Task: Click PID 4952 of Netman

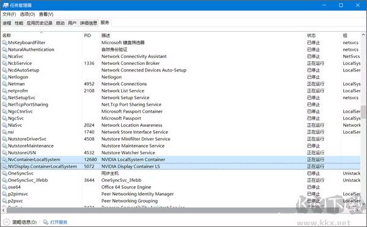Action: pos(89,84)
